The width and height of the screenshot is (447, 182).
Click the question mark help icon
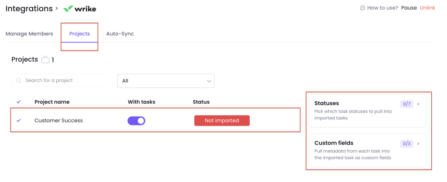pyautogui.click(x=363, y=8)
